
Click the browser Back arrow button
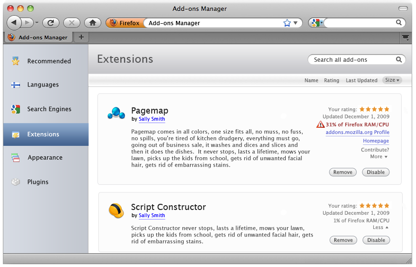point(14,23)
